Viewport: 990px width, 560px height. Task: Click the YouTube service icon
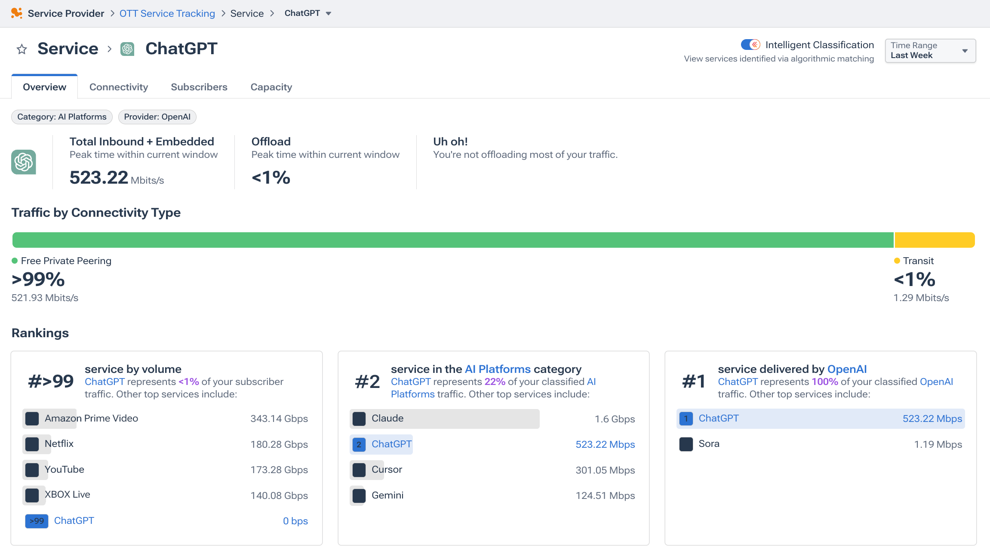click(32, 470)
